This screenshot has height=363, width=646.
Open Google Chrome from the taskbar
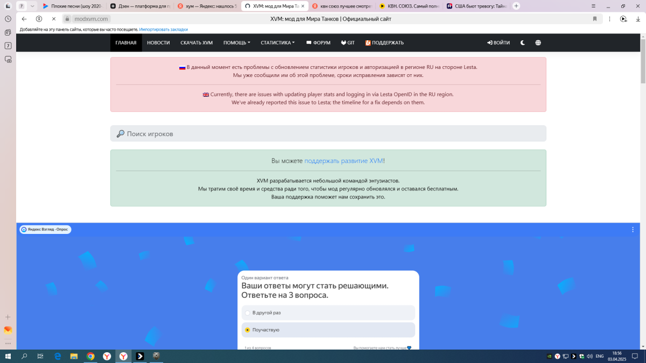tap(90, 356)
